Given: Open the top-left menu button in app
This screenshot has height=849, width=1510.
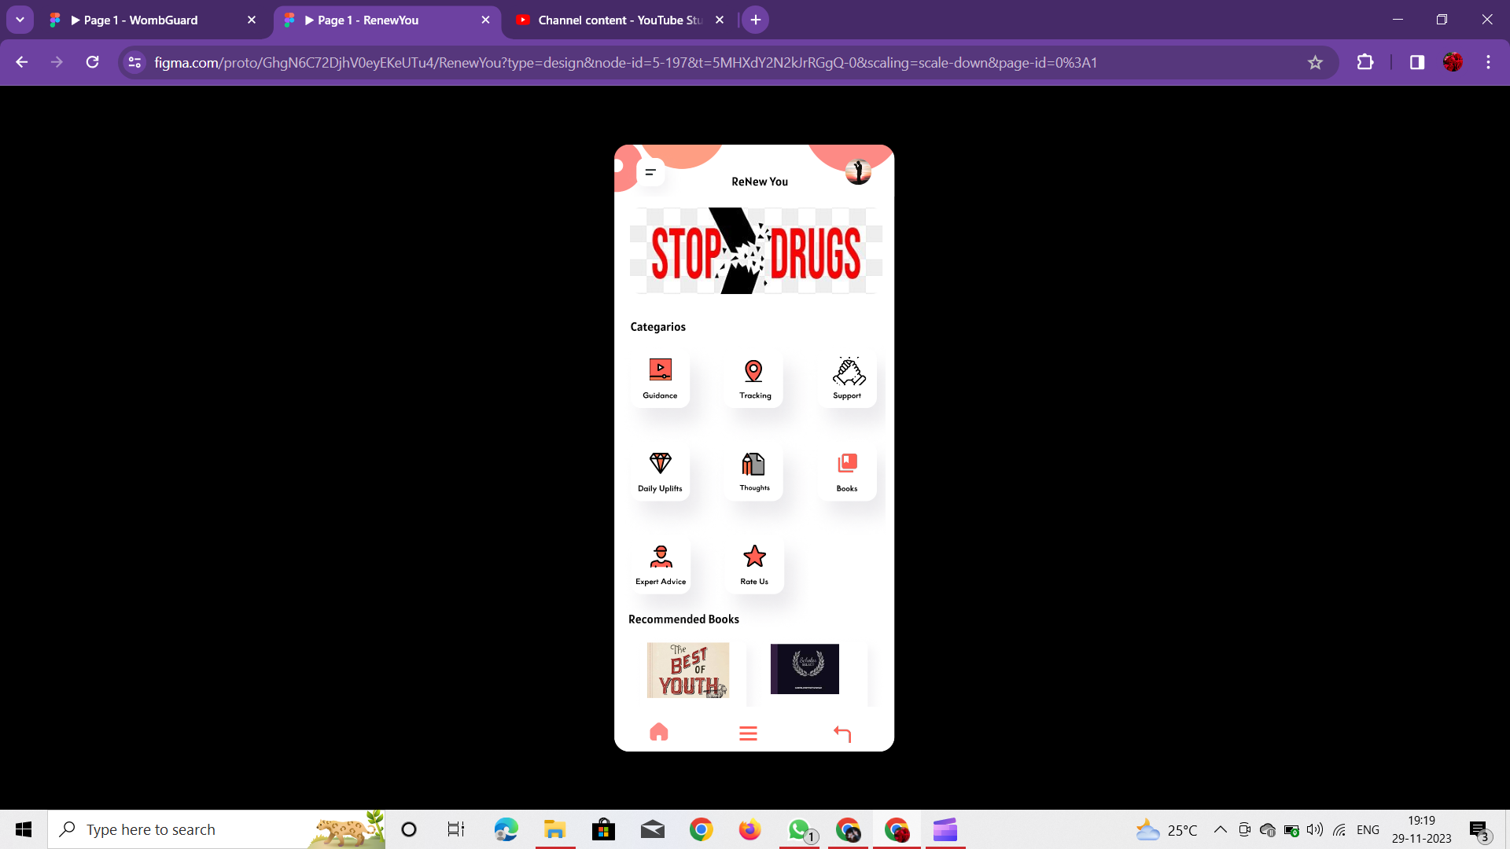Looking at the screenshot, I should [650, 172].
